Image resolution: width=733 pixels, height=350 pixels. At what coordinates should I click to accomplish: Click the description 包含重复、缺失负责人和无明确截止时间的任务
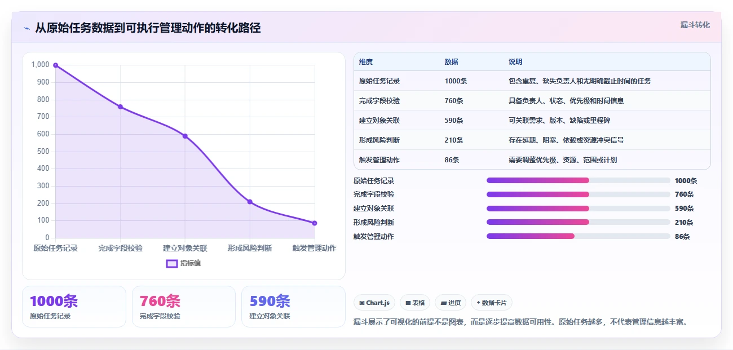tap(580, 81)
